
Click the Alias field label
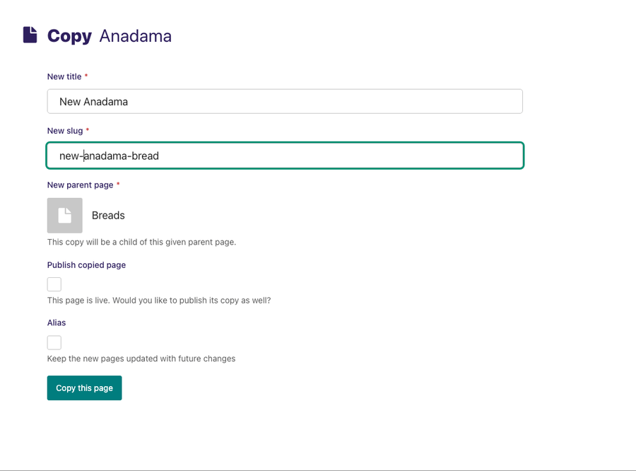(57, 322)
